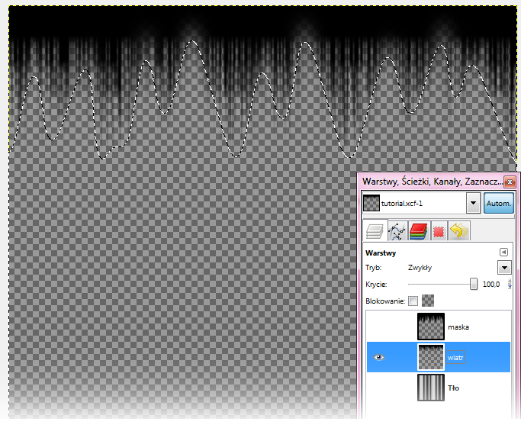Click the Autom. button
Screen dimensions: 521x428
[499, 204]
